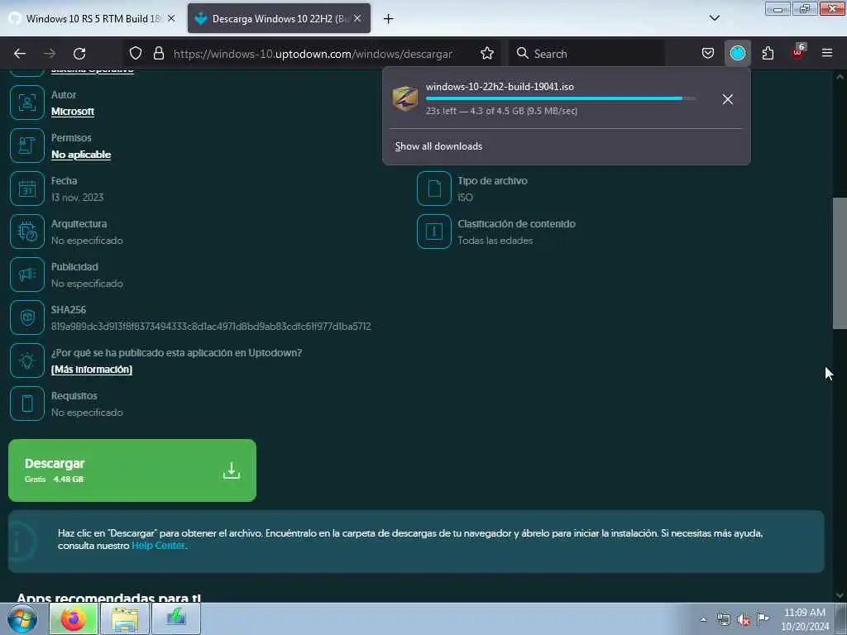Open the tracking protection shield icon

click(136, 54)
